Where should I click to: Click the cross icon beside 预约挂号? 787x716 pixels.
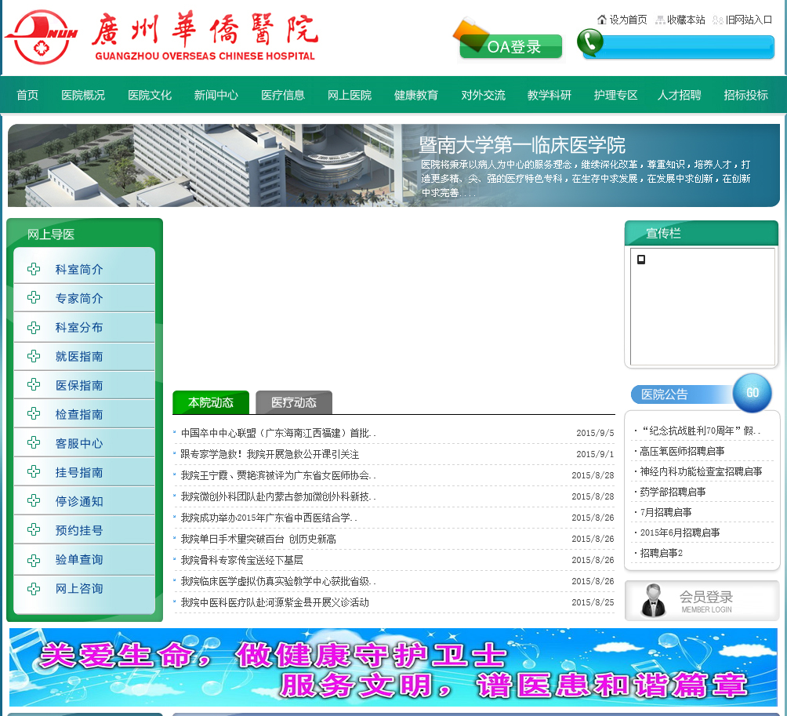point(34,529)
